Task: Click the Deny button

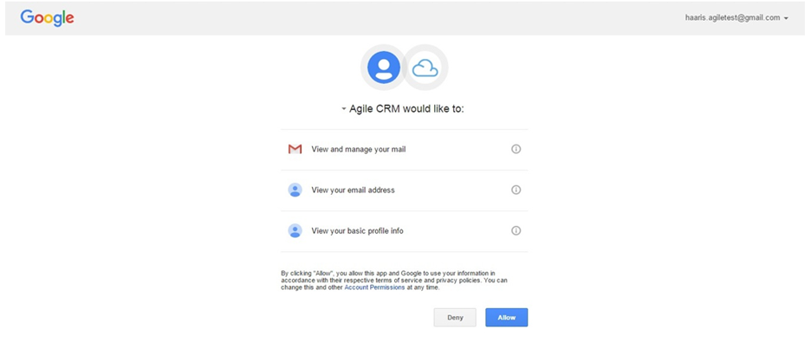Action: click(x=455, y=318)
